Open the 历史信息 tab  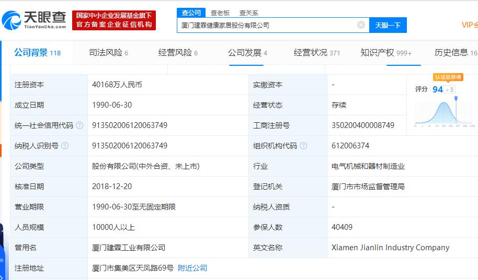[456, 53]
